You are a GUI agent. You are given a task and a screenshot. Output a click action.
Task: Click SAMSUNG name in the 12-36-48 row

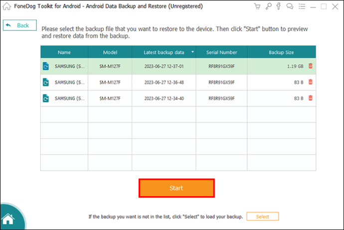tap(69, 82)
